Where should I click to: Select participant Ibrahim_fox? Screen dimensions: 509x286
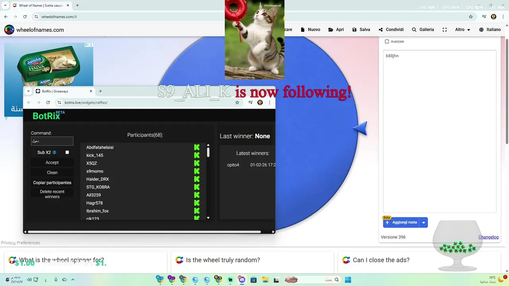[x=97, y=211]
